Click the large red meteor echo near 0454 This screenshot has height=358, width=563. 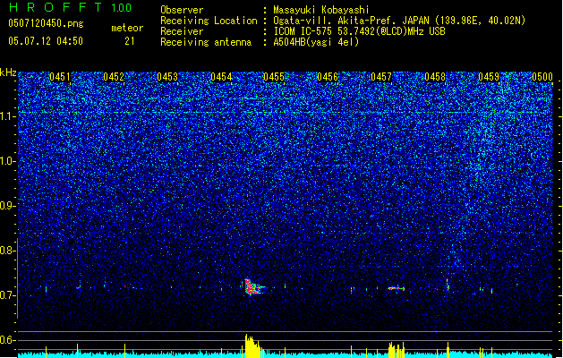pyautogui.click(x=252, y=287)
